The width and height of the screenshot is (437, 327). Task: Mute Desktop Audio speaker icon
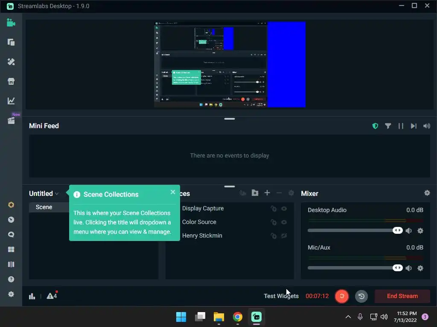[408, 230]
